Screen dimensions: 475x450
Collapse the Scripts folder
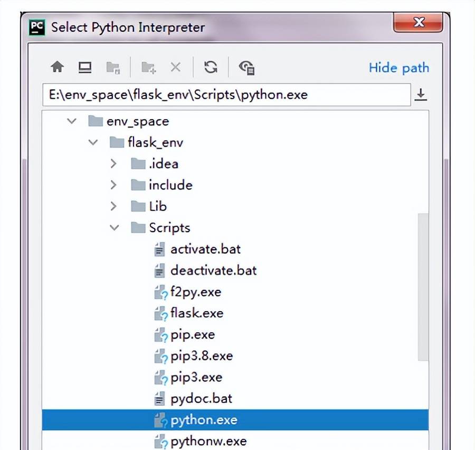coord(113,228)
